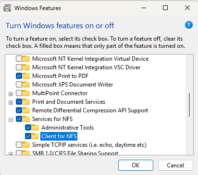Screen dimensions: 198x175
Task: Expand the MultiPoint Connector node
Action: (x=11, y=94)
